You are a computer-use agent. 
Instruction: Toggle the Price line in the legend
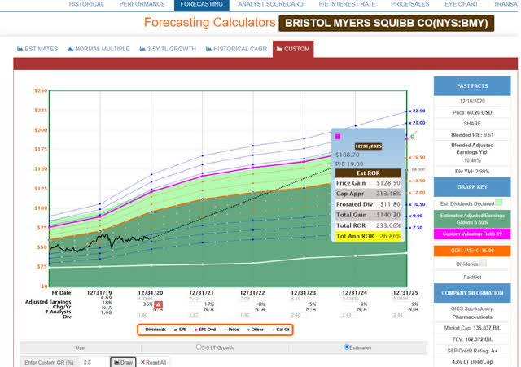tap(231, 330)
